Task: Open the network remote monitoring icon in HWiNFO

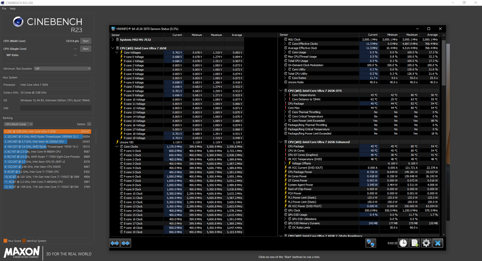Action: click(371, 243)
